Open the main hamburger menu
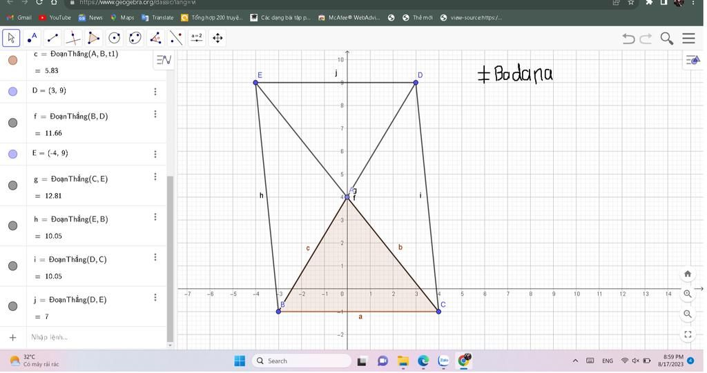Image resolution: width=707 pixels, height=373 pixels. [688, 39]
